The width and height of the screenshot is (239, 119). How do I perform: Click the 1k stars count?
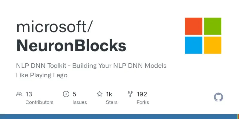click(109, 94)
